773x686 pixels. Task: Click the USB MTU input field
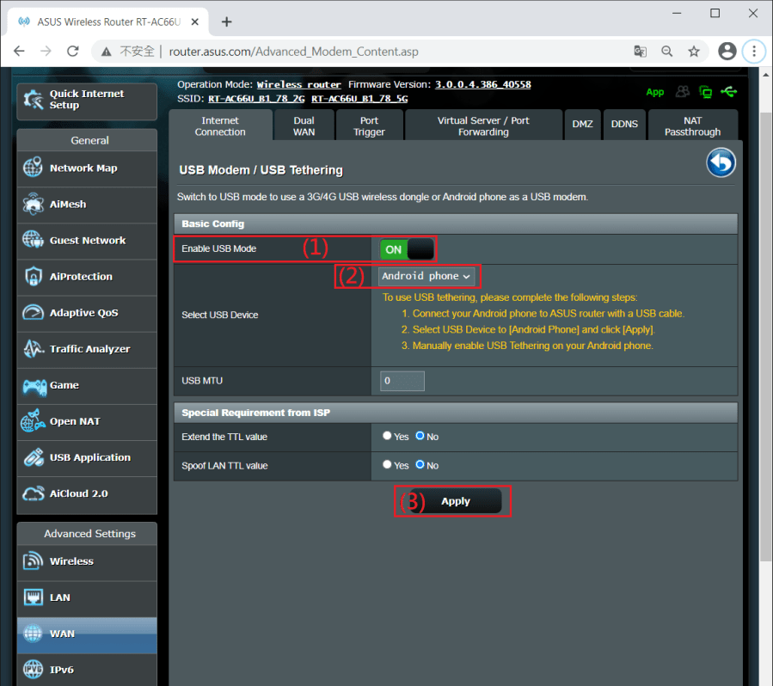point(402,381)
